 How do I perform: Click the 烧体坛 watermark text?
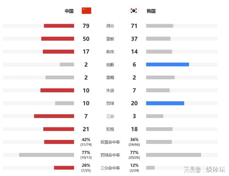215,169
